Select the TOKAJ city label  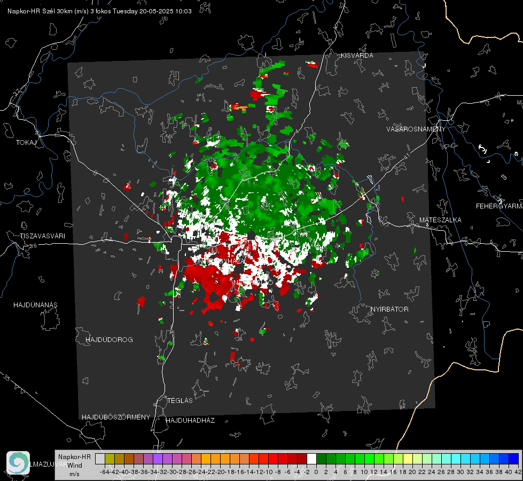coord(26,143)
